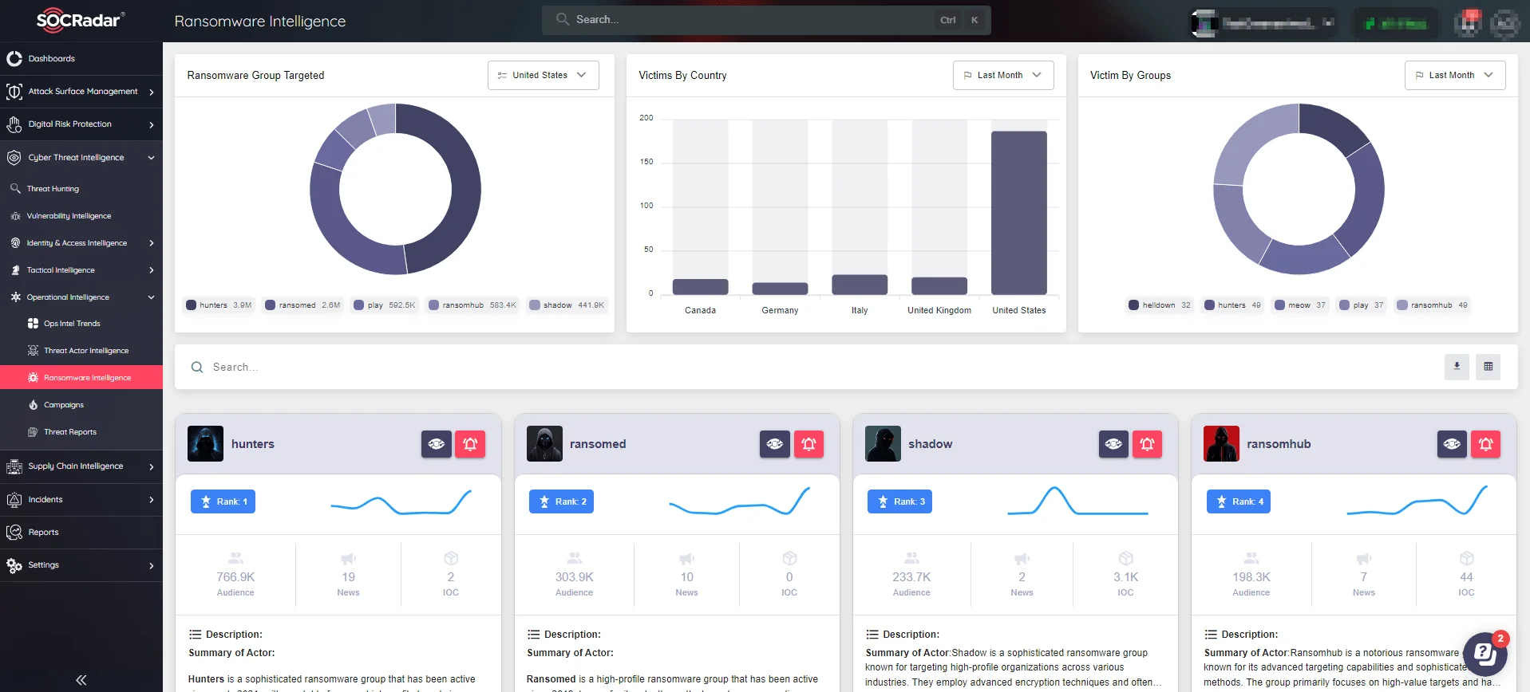Click the Rank: 1 badge
1530x692 pixels.
(x=223, y=501)
